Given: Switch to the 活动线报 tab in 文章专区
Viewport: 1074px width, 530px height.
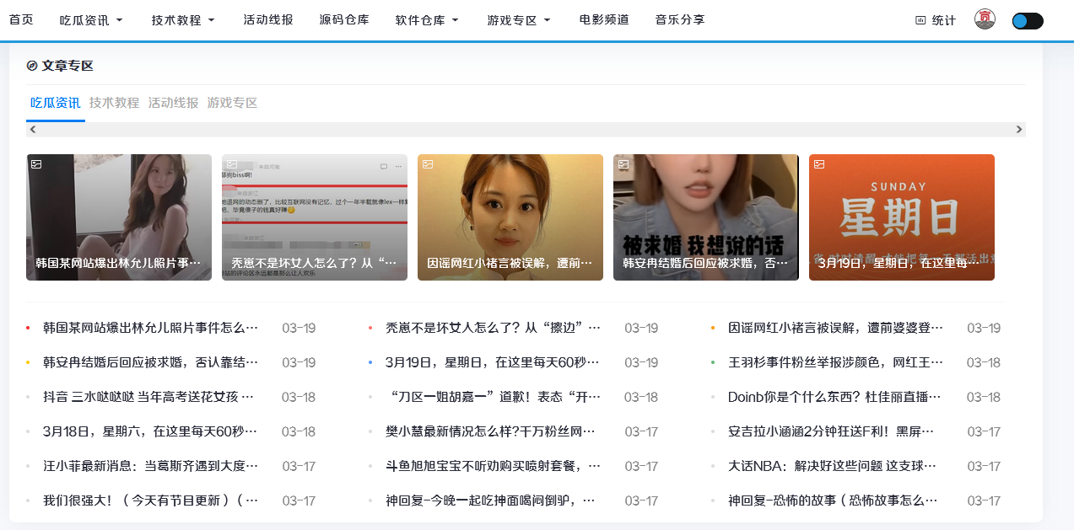Looking at the screenshot, I should coord(173,103).
